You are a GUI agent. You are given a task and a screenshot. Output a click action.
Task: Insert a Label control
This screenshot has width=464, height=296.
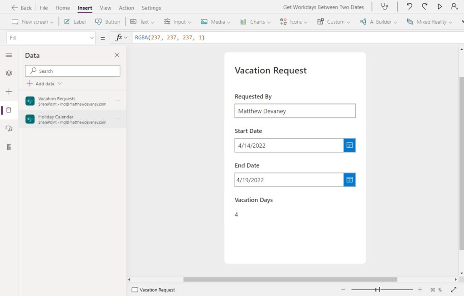click(x=75, y=22)
